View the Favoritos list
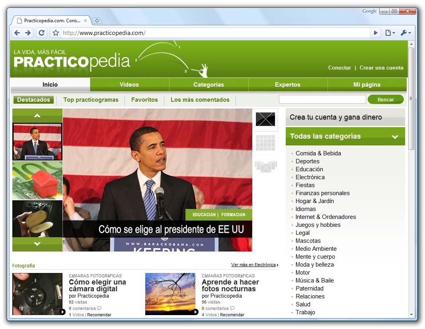 click(x=144, y=100)
